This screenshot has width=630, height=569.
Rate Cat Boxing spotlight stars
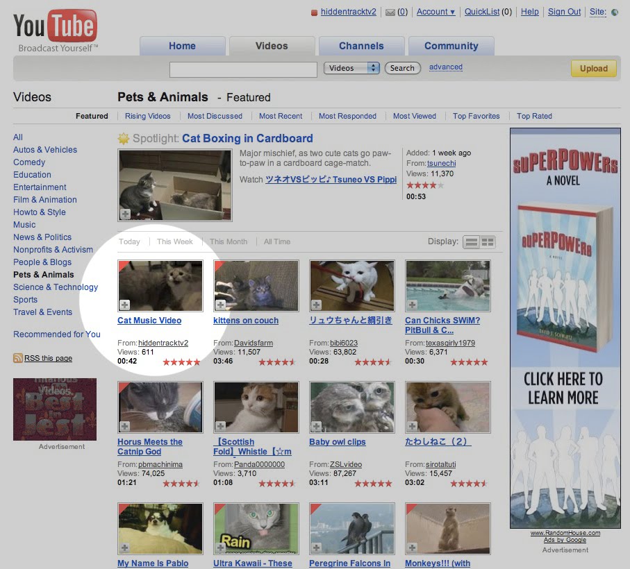(x=425, y=185)
